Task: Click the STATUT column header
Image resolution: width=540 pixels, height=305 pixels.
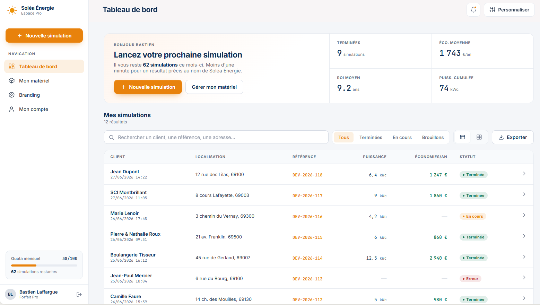Action: [x=468, y=157]
